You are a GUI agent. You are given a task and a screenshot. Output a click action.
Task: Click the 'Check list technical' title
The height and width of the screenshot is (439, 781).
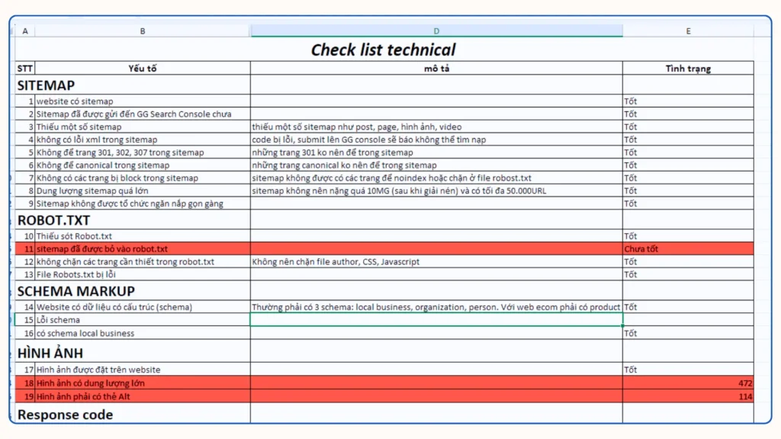[383, 50]
